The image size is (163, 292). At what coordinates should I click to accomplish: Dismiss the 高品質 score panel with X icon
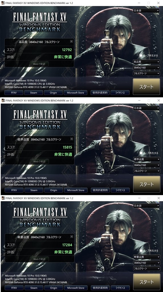72,41
